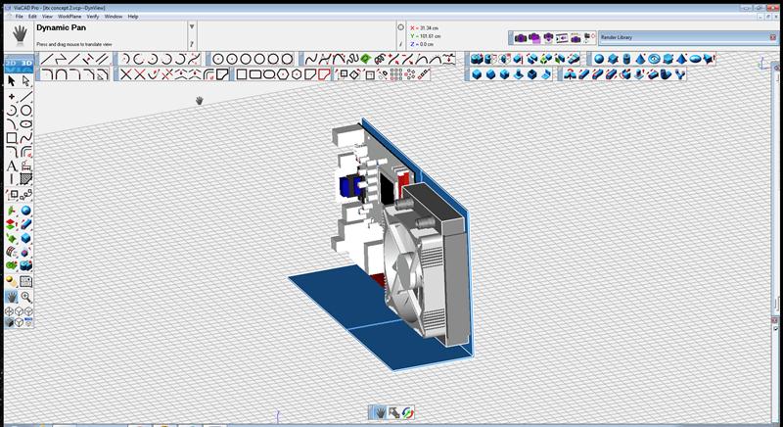
Task: Pick the Arc tool in left palette
Action: (12, 110)
